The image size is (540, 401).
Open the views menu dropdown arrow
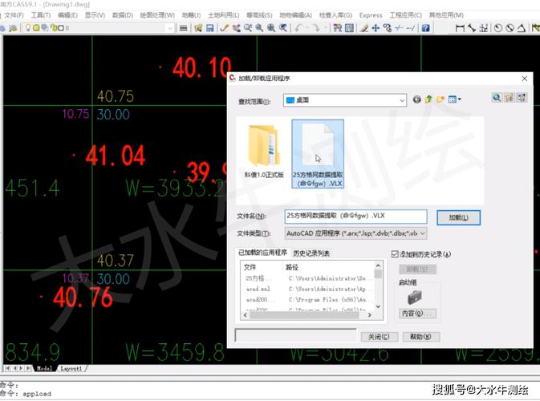pyautogui.click(x=460, y=99)
